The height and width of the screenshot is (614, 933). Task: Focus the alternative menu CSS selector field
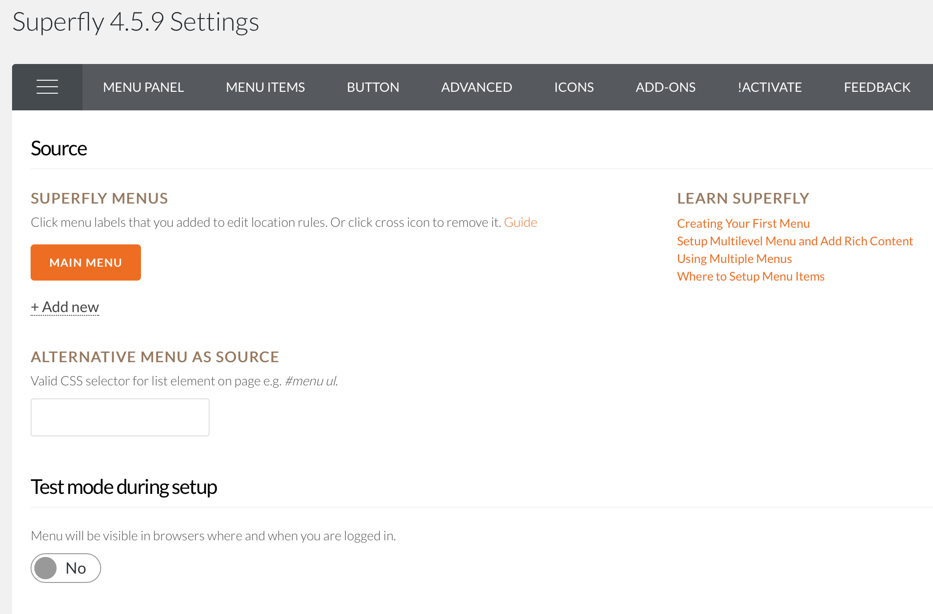click(120, 417)
